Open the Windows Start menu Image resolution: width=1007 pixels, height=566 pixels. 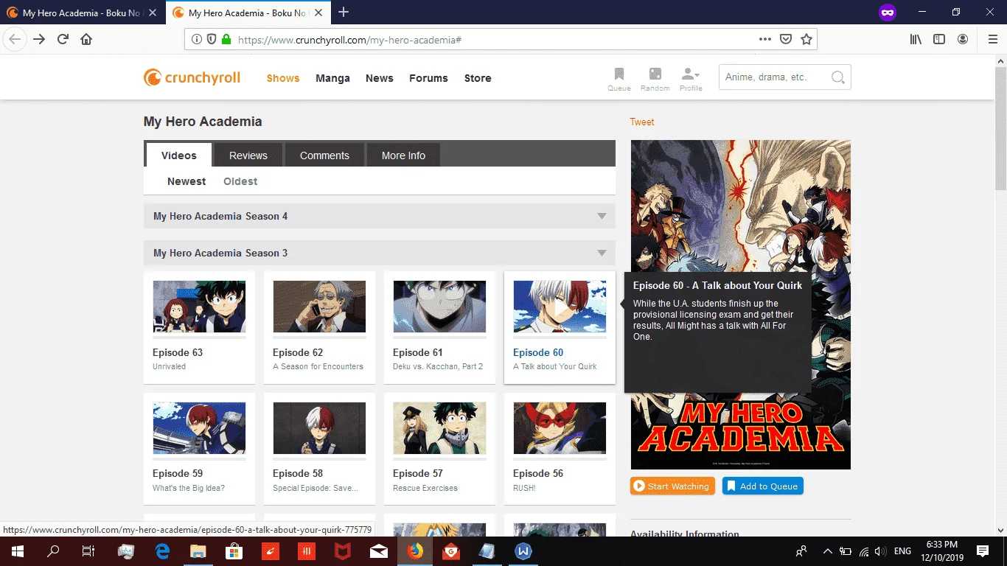pyautogui.click(x=17, y=551)
